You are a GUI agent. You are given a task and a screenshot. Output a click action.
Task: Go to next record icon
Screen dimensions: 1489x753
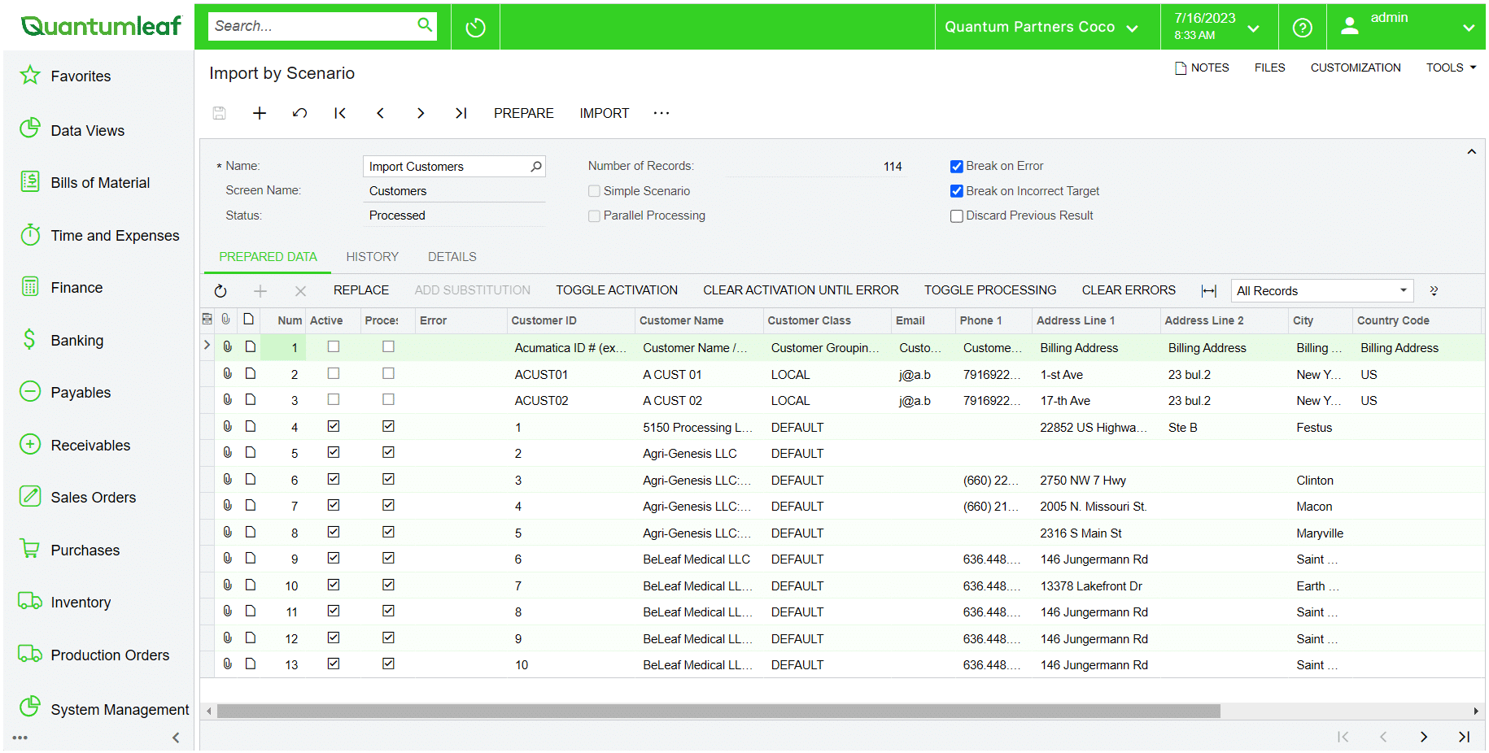(x=421, y=113)
